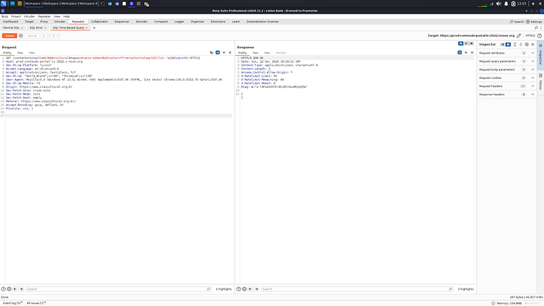Go back to previous request in history
The height and width of the screenshot is (306, 544).
pyautogui.click(x=44, y=36)
